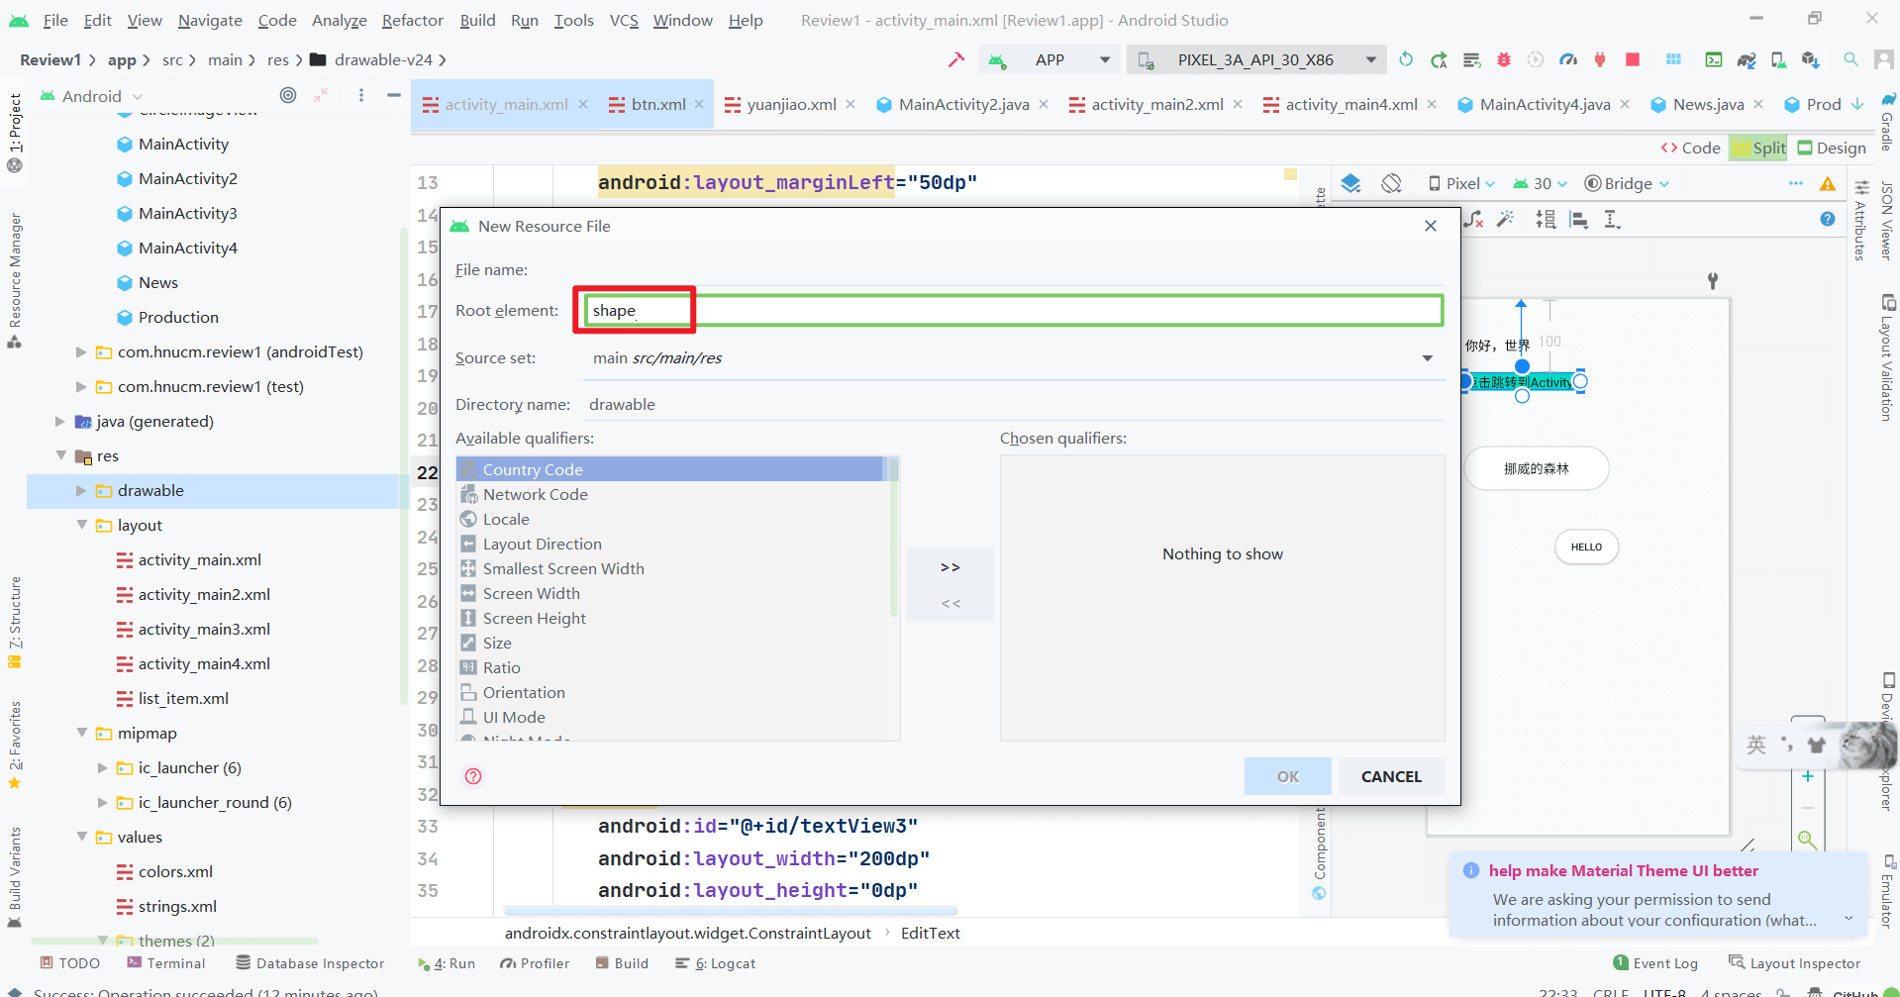Open the magnifier Search Everywhere icon
This screenshot has height=997, width=1900.
pos(1850,59)
